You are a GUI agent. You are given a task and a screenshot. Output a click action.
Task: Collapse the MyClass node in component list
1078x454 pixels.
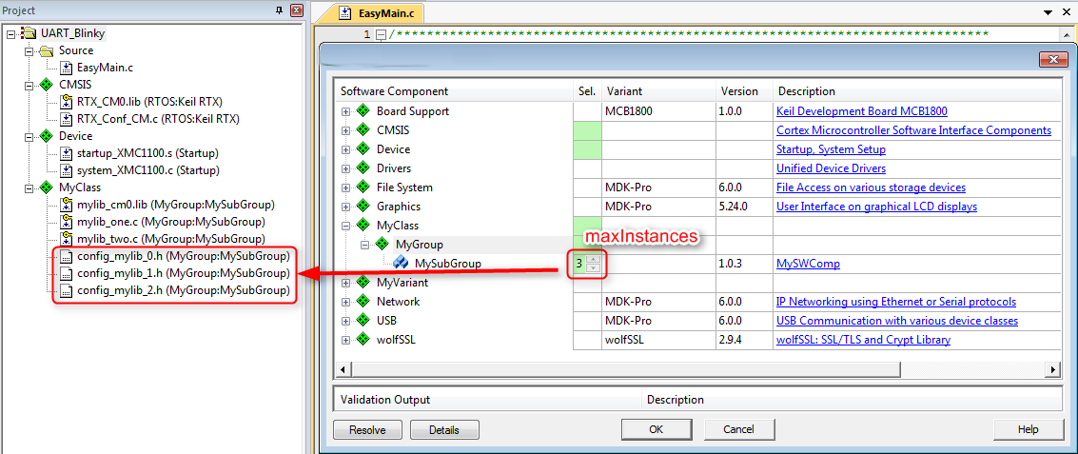coord(346,226)
